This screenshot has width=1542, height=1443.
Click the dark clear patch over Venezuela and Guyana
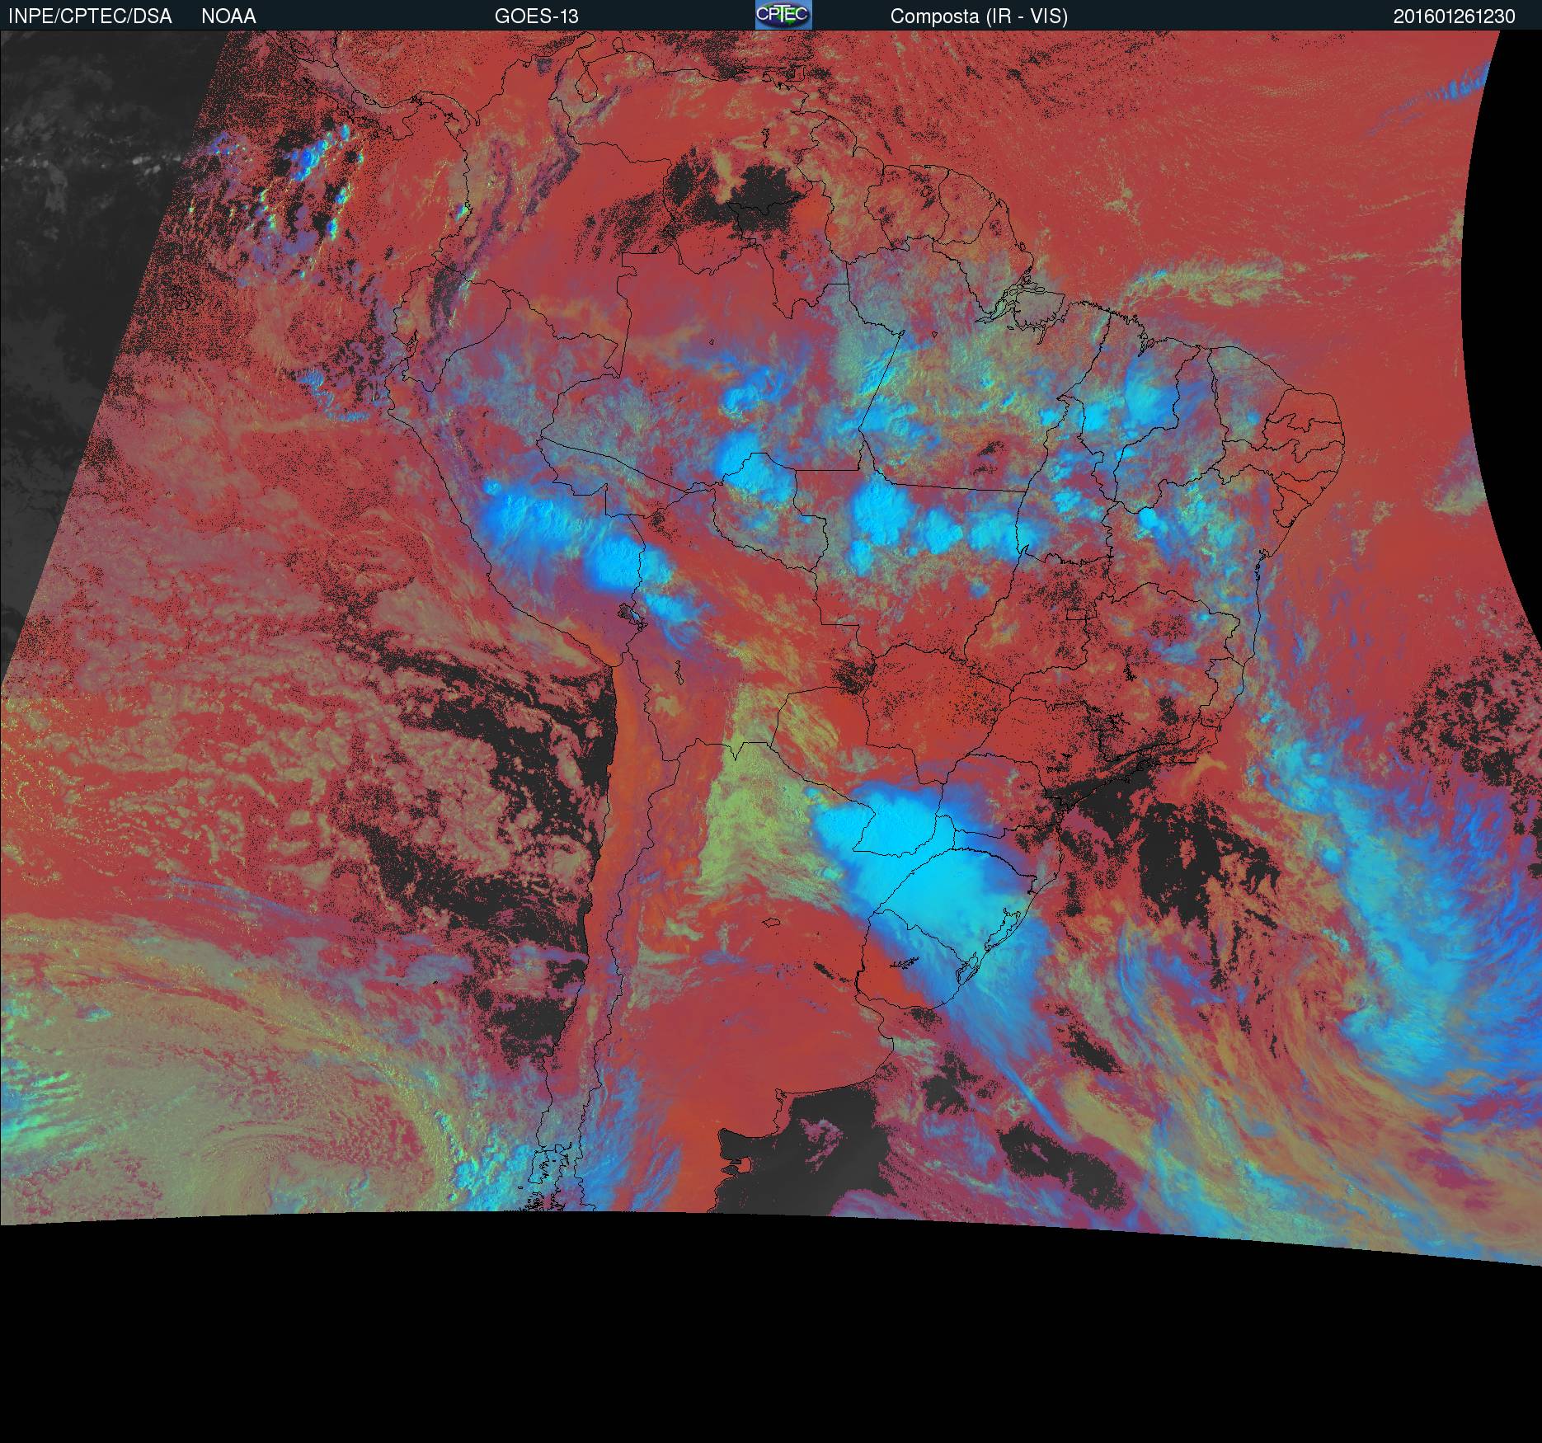[742, 194]
